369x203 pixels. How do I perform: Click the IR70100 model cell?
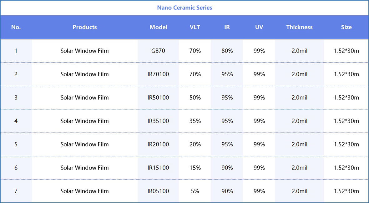point(158,74)
